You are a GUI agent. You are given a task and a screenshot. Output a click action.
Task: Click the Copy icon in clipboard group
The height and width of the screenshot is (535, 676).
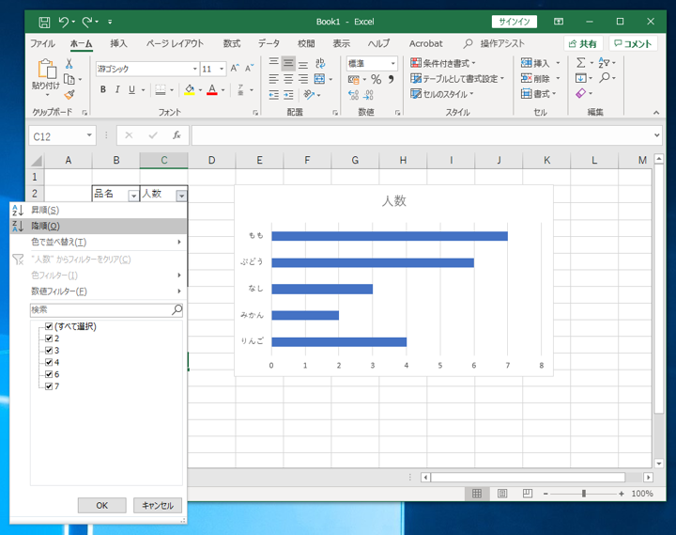click(x=69, y=80)
